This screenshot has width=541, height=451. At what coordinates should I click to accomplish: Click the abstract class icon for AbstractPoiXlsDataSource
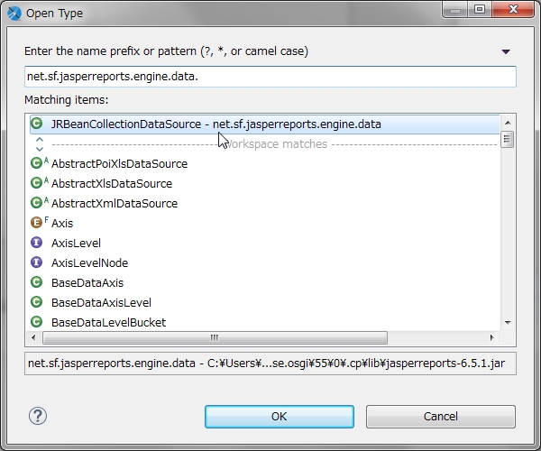click(40, 163)
